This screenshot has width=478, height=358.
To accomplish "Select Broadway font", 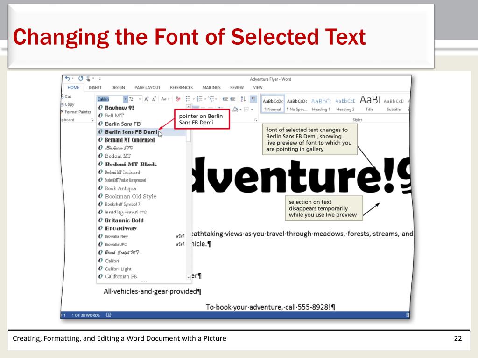I will click(x=141, y=228).
